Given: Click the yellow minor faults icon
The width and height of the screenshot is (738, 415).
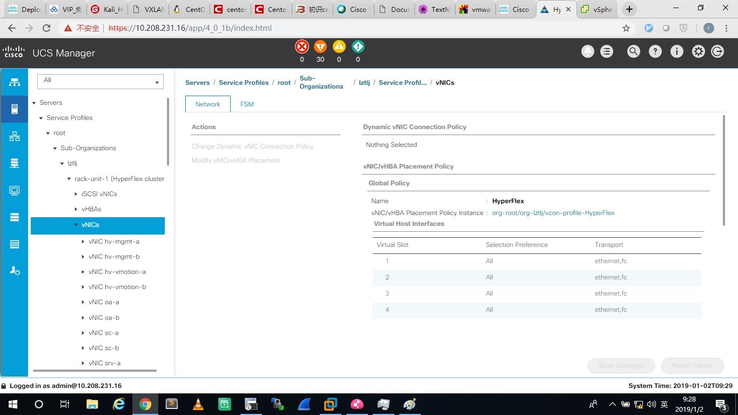Looking at the screenshot, I should coord(339,46).
